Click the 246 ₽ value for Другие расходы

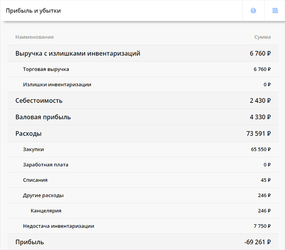tap(264, 195)
